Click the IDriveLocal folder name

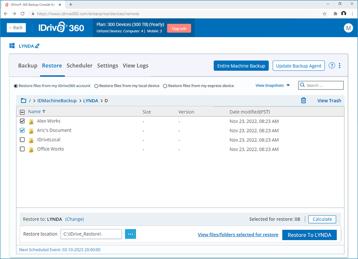[49, 140]
